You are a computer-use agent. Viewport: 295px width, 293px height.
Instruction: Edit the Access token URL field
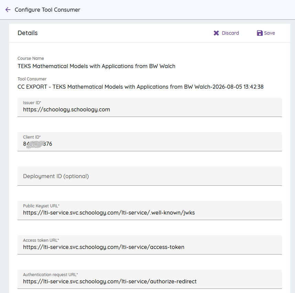click(x=150, y=245)
